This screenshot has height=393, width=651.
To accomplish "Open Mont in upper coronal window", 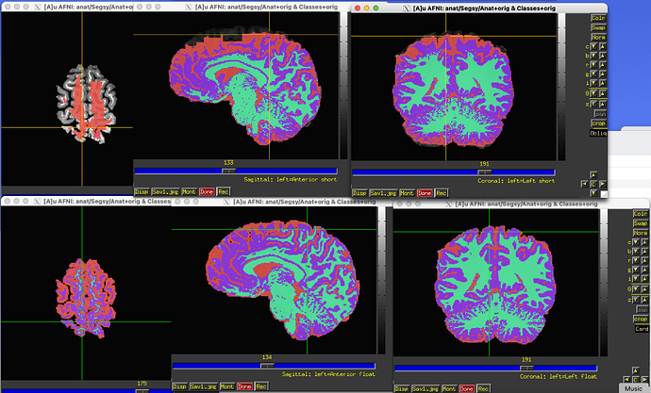I will click(407, 193).
